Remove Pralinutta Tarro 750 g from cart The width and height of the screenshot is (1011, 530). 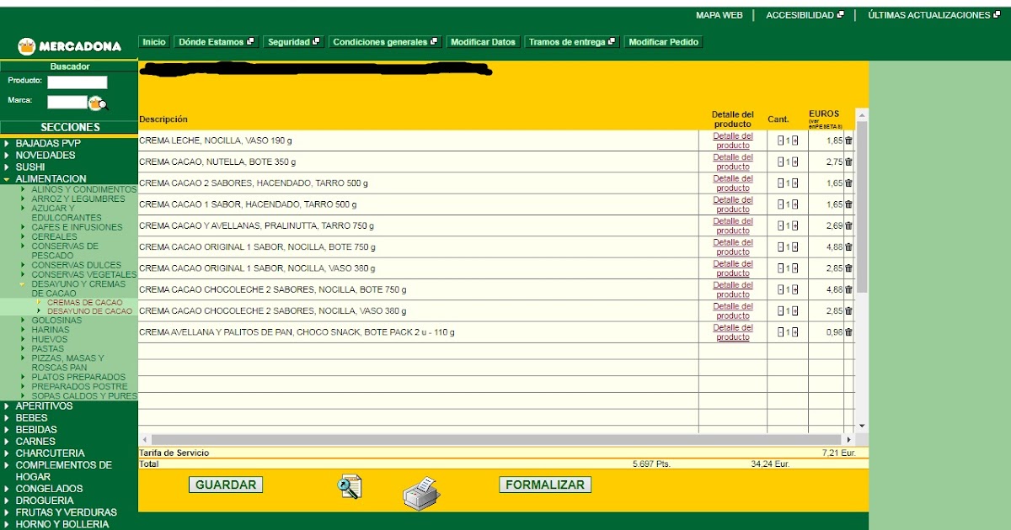pyautogui.click(x=848, y=225)
